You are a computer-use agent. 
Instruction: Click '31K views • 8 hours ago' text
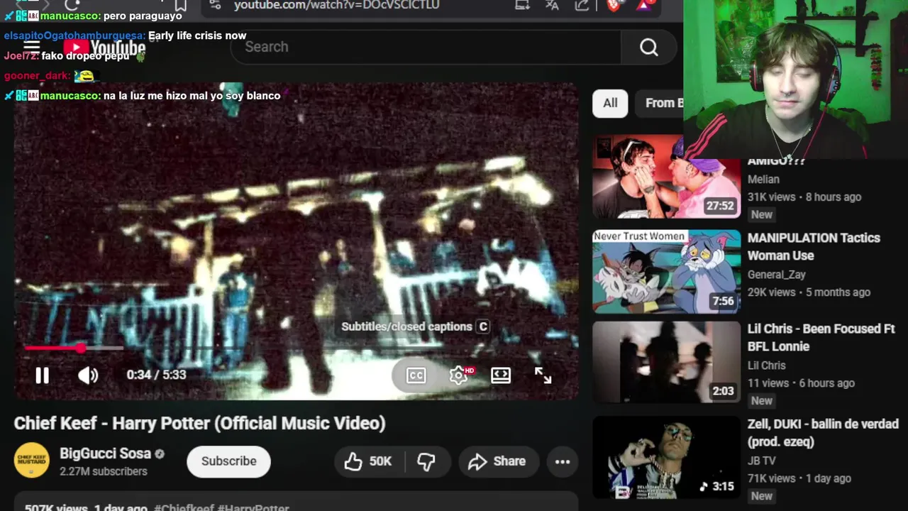click(x=804, y=197)
